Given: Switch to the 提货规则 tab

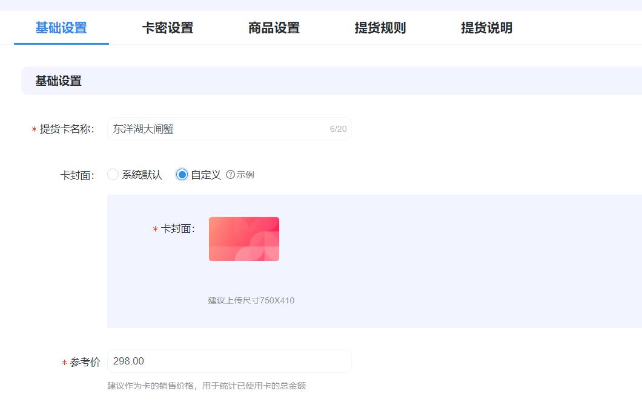Looking at the screenshot, I should point(380,28).
